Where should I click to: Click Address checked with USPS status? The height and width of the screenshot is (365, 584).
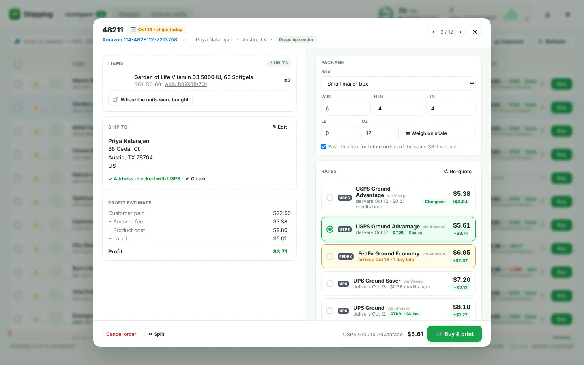[x=144, y=179]
